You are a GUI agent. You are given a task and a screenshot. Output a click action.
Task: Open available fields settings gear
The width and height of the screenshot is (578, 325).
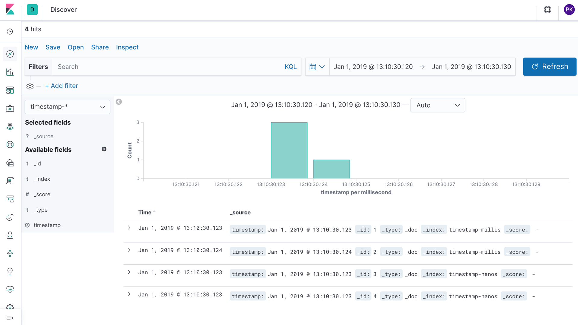104,149
